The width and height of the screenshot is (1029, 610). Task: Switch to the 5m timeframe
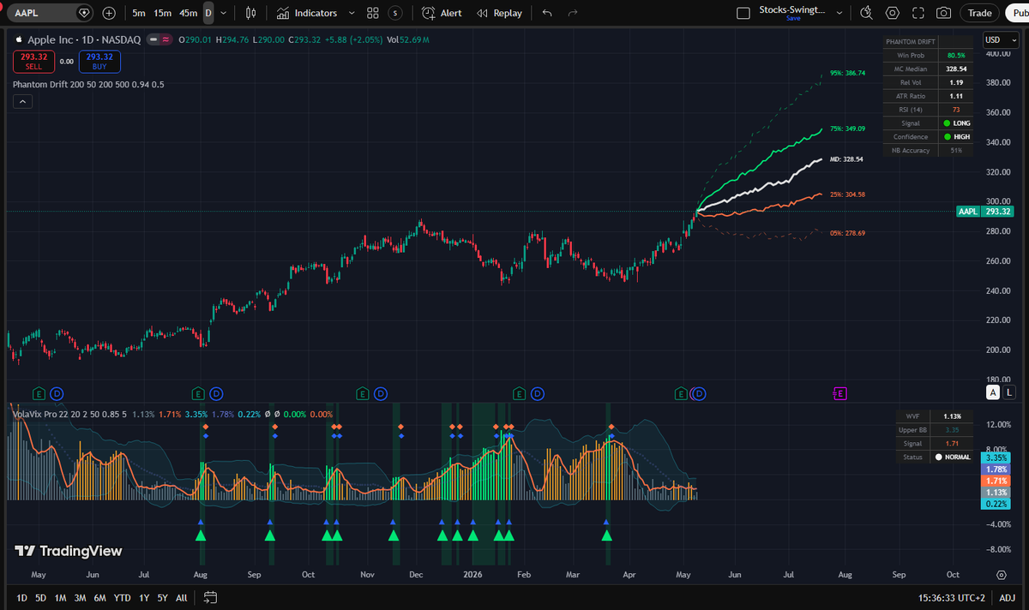click(x=139, y=13)
